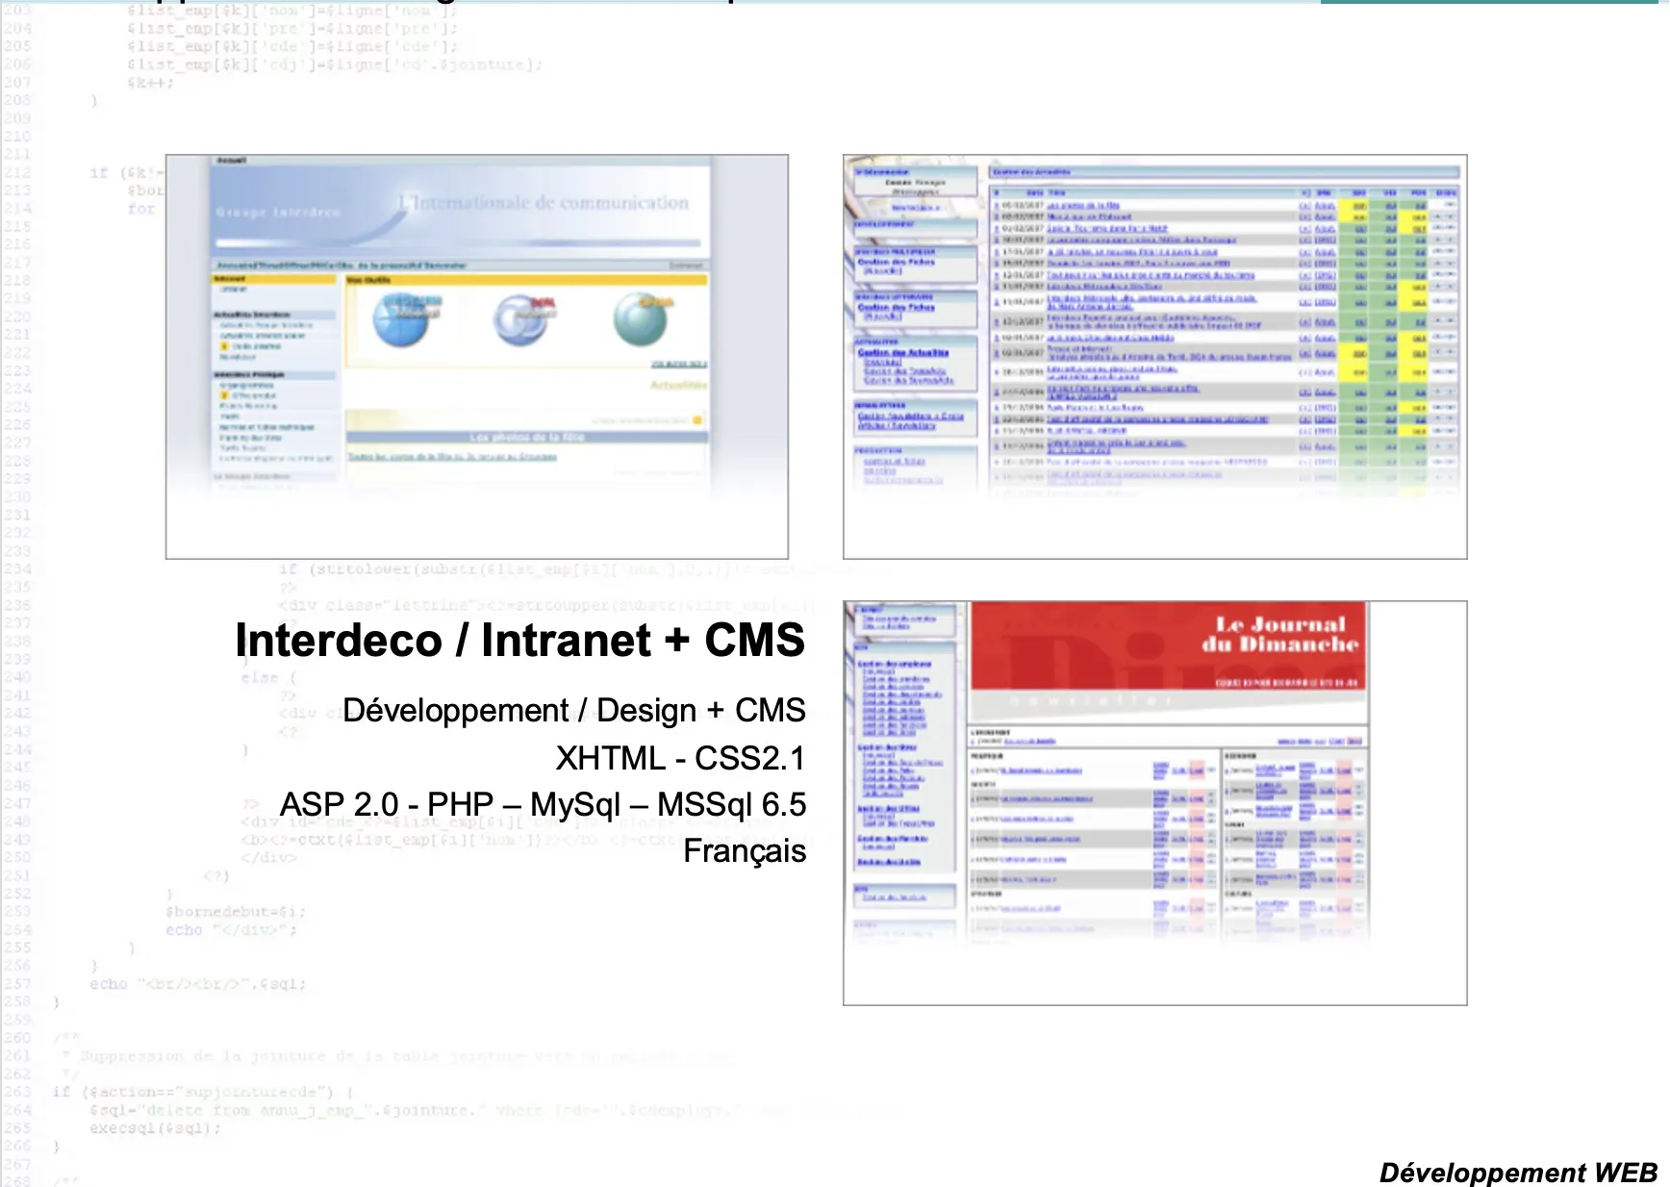Select the 'Français' language text
1670x1187 pixels.
click(x=745, y=851)
